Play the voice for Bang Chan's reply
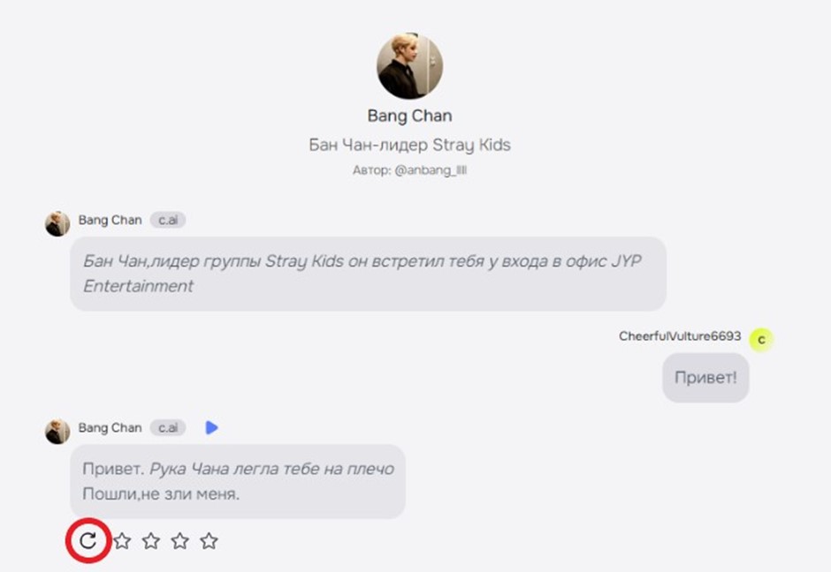The height and width of the screenshot is (572, 831). coord(211,428)
